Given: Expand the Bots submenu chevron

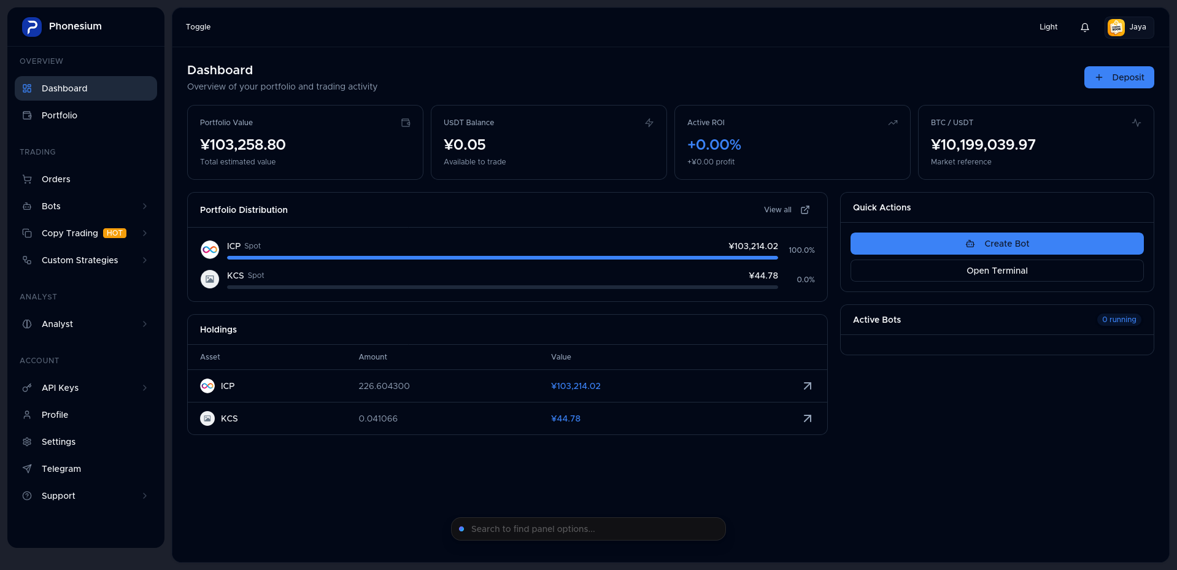Looking at the screenshot, I should click(x=145, y=206).
